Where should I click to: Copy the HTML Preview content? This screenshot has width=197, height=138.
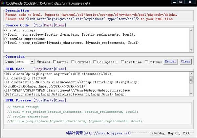(38, 100)
